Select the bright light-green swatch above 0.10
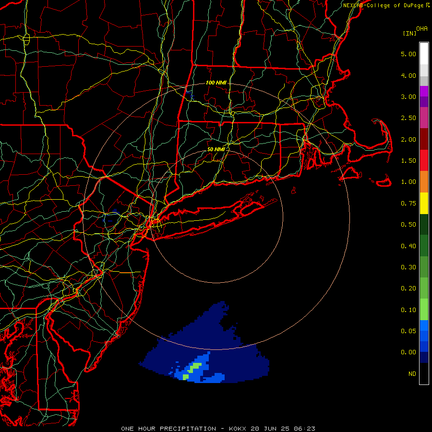Screen dimensions: 432x432 click(424, 310)
